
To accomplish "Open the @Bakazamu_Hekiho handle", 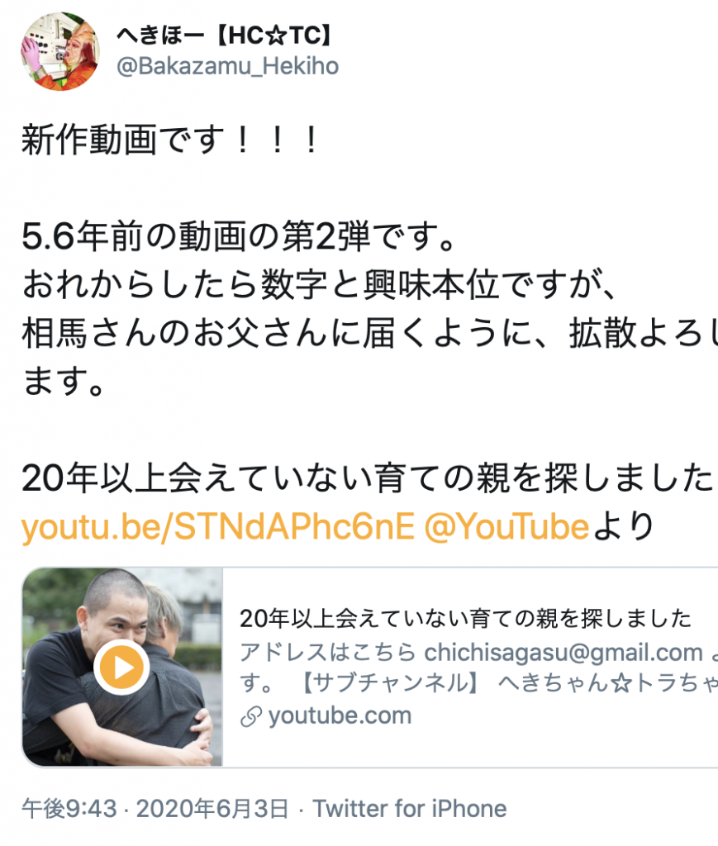I will tap(228, 66).
